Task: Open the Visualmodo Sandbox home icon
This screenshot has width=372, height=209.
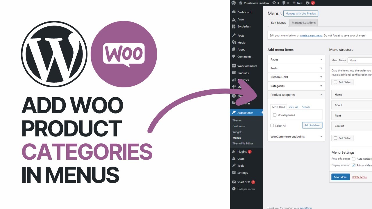Action: pos(241,3)
